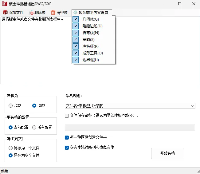Select the .DWG radio button
This screenshot has height=174, width=200.
34,105
